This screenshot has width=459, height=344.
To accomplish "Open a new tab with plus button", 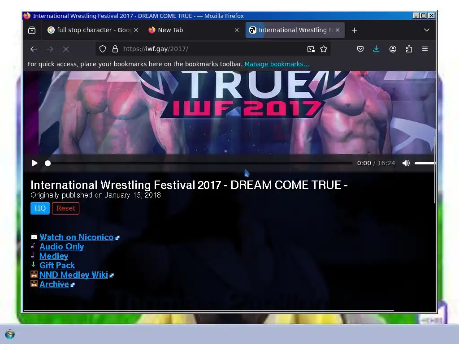I will 354,30.
